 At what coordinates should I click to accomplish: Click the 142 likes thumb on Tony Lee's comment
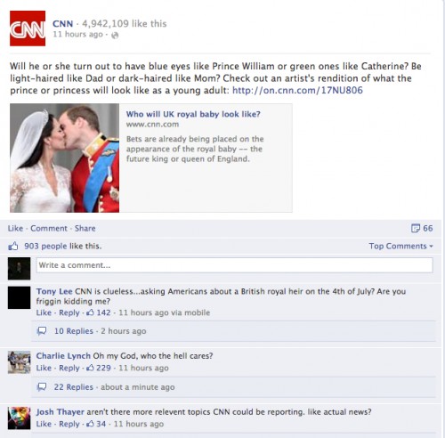pyautogui.click(x=90, y=312)
